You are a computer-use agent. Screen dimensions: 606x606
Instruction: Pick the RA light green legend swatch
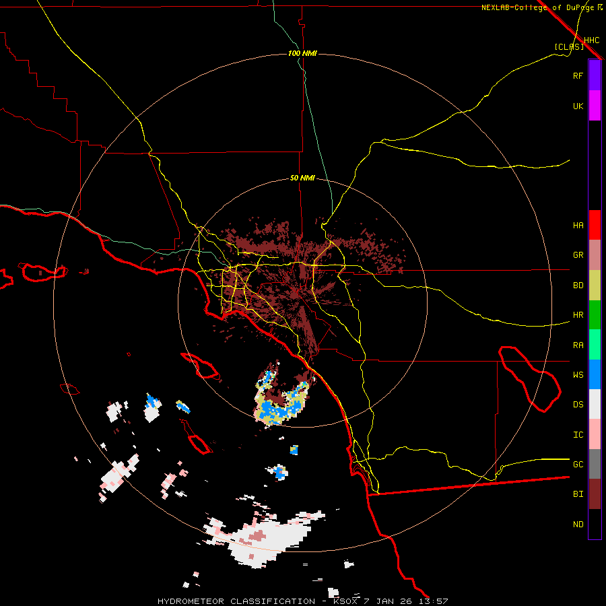(x=595, y=345)
